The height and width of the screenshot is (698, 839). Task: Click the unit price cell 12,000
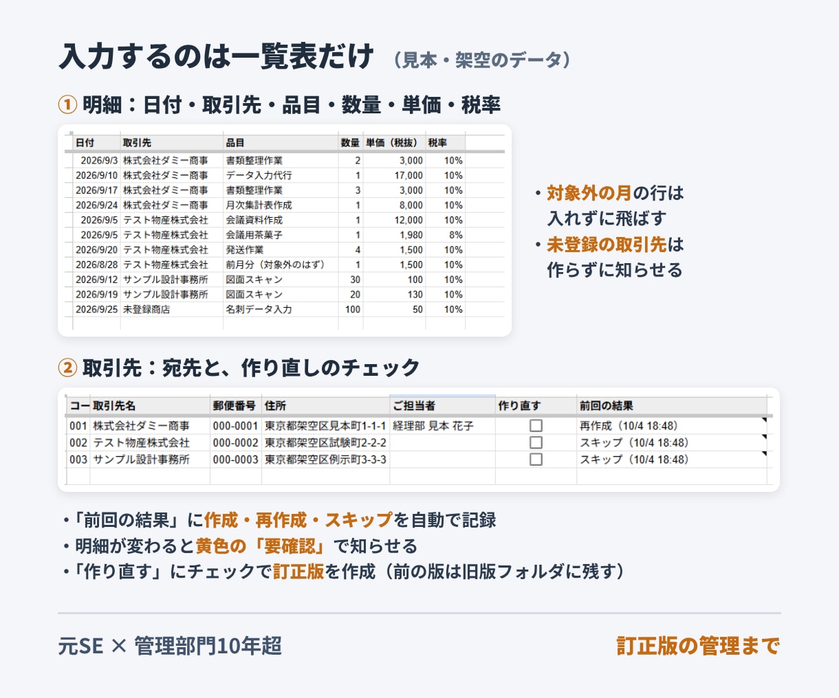pyautogui.click(x=394, y=220)
